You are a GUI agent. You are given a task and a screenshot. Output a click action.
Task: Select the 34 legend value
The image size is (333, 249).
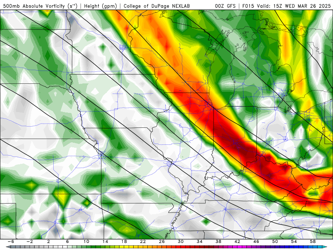199,242
